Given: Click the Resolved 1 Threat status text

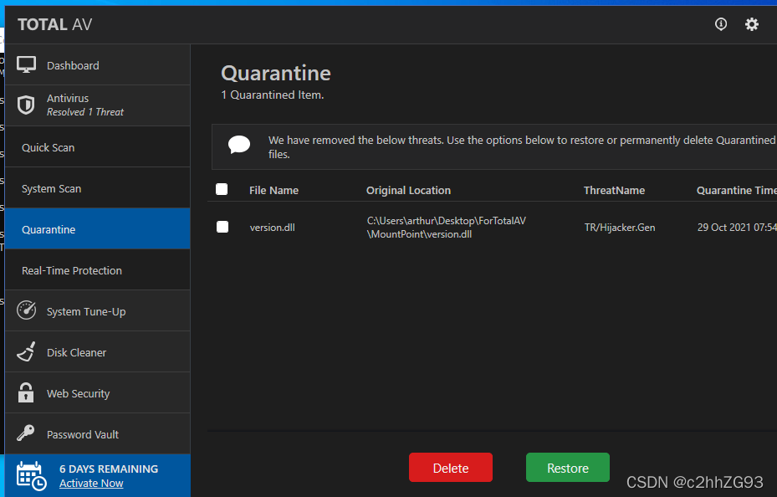Looking at the screenshot, I should click(x=85, y=112).
